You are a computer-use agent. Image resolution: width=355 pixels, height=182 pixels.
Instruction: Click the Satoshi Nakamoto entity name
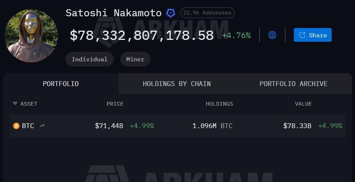point(113,13)
